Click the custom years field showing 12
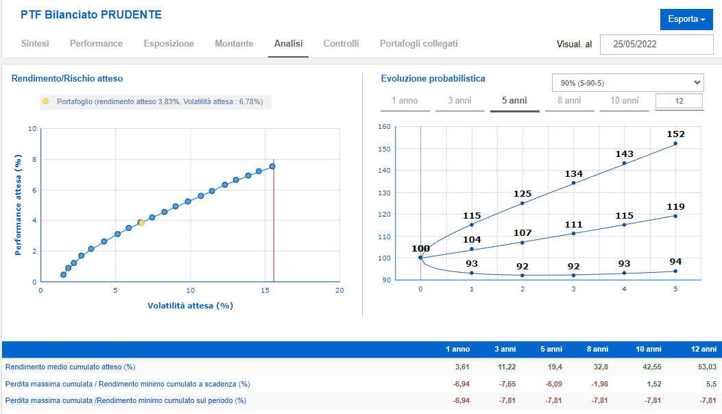 679,101
